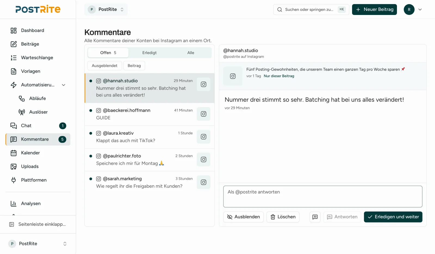435x254 pixels.
Task: Select comment about Freigaben mit Kunden
Action: [x=150, y=183]
